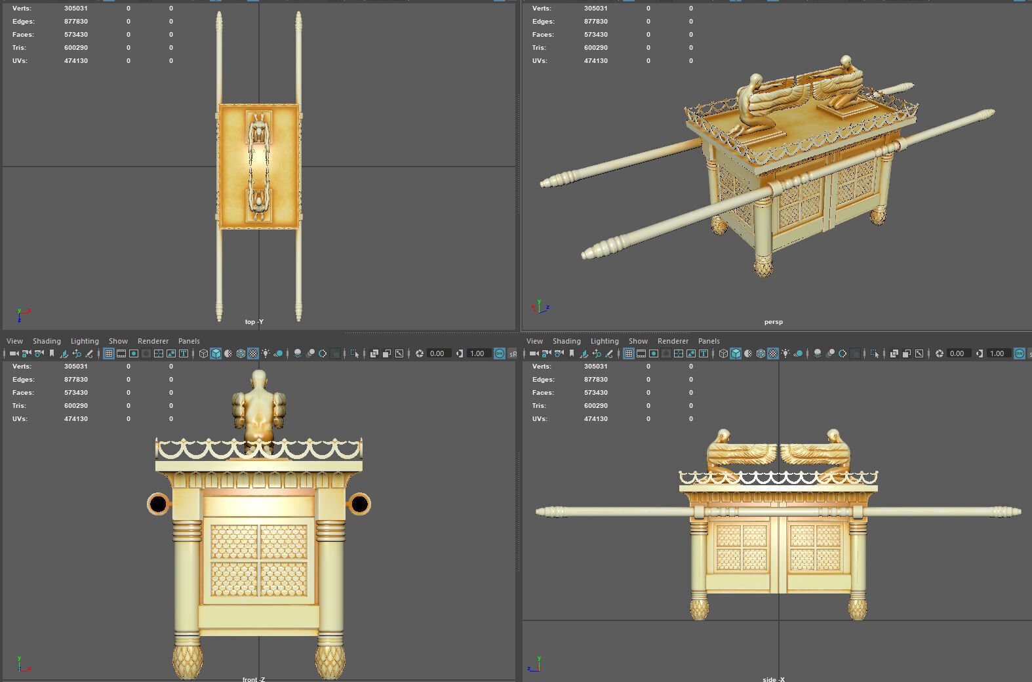This screenshot has width=1032, height=682.
Task: Toggle ambient occlusion in front panel toolbar
Action: [298, 353]
